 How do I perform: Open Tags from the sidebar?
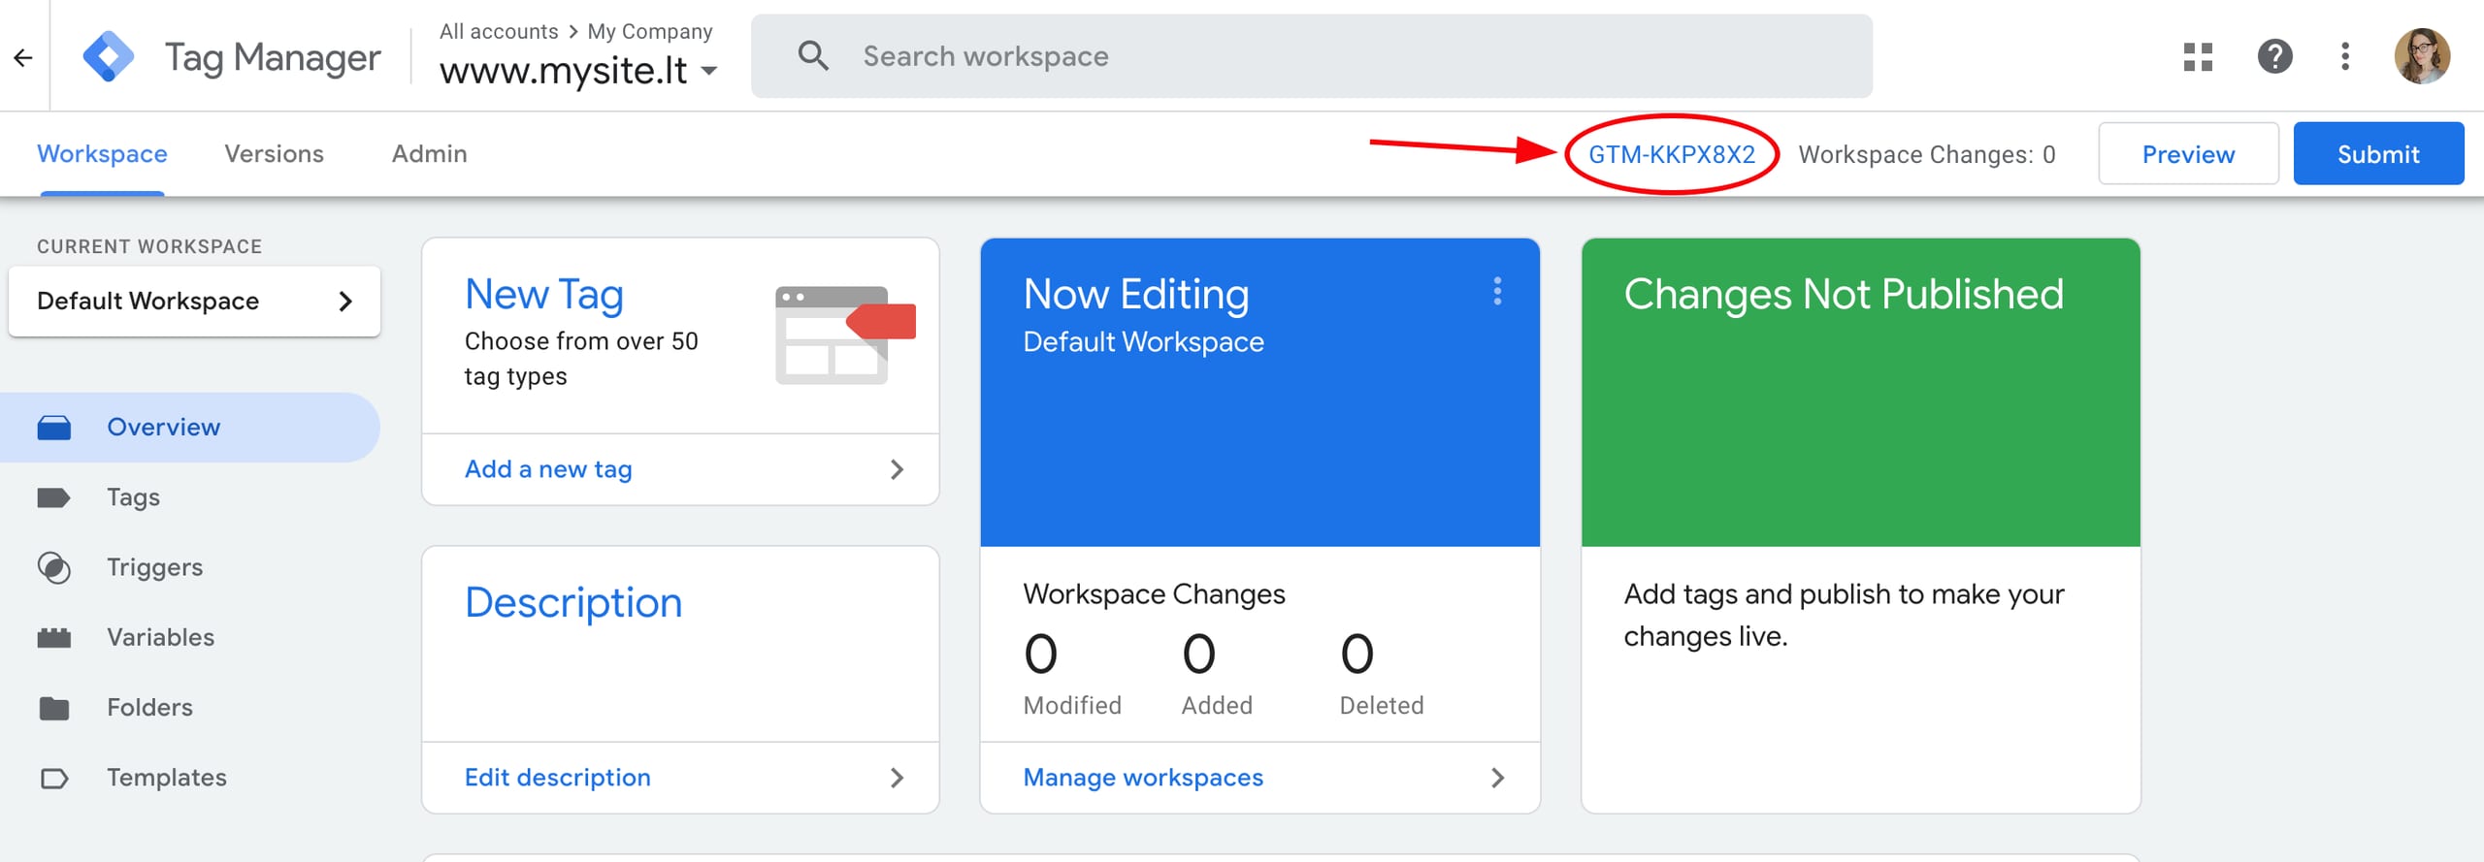point(133,497)
